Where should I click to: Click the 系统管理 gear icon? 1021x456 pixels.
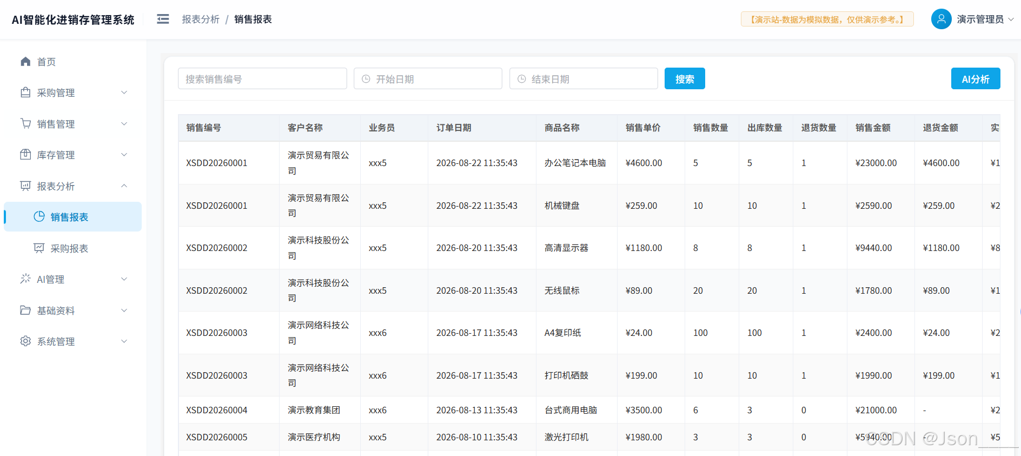click(x=25, y=341)
